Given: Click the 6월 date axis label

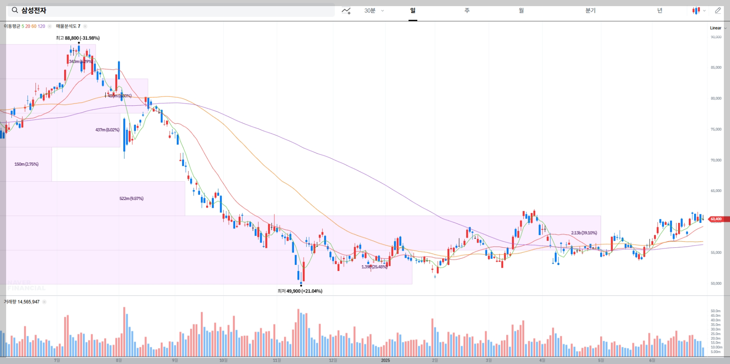Looking at the screenshot, I should pyautogui.click(x=652, y=360).
